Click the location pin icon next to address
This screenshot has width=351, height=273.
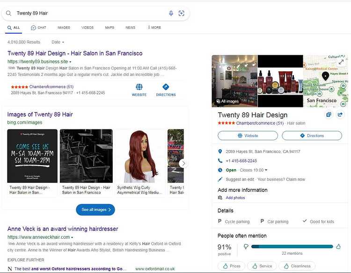[x=220, y=152]
